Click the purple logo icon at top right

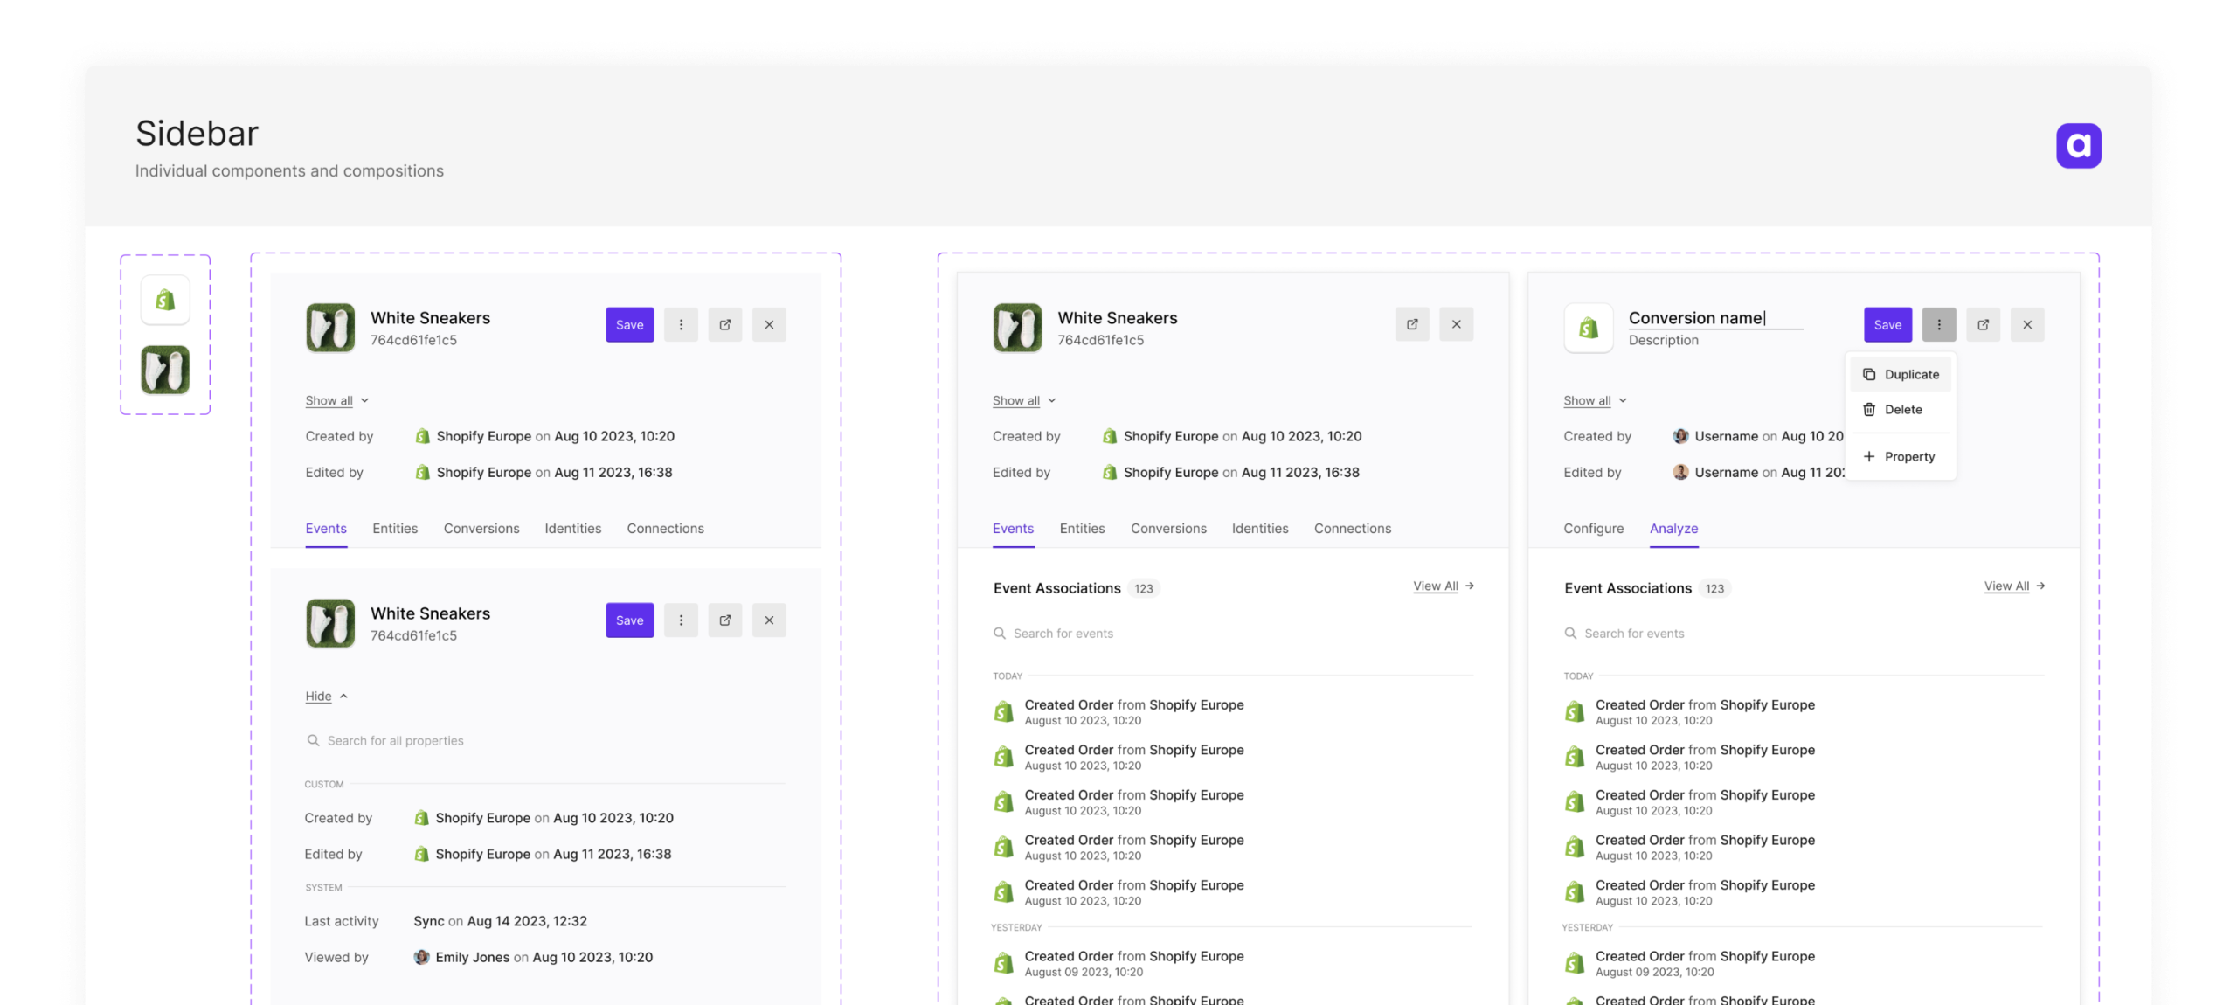[x=2077, y=145]
